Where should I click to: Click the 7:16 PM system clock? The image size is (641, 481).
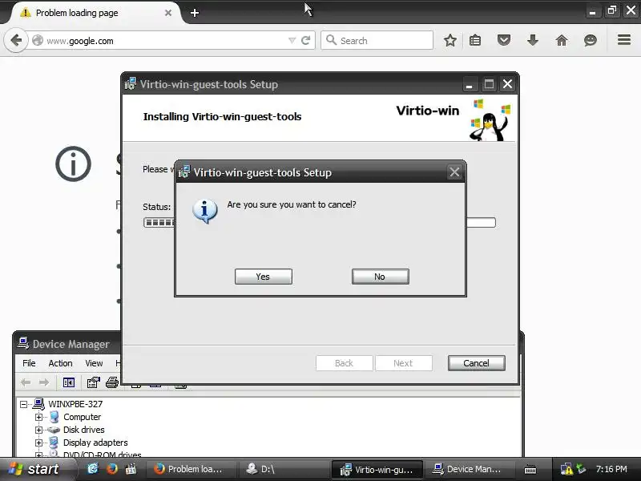click(611, 469)
